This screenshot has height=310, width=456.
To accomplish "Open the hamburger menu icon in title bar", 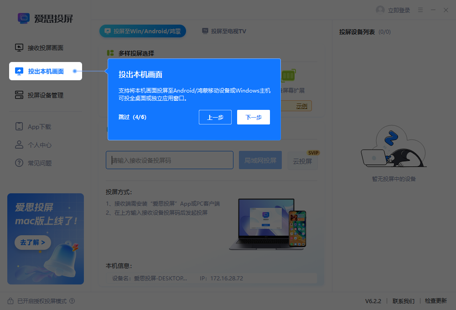I will [x=420, y=10].
